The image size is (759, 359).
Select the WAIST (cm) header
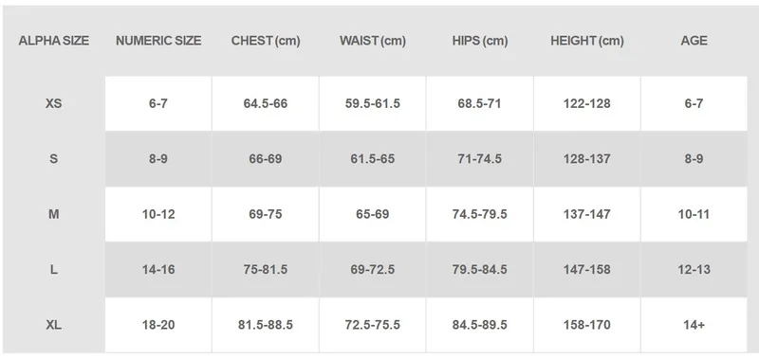(x=372, y=41)
